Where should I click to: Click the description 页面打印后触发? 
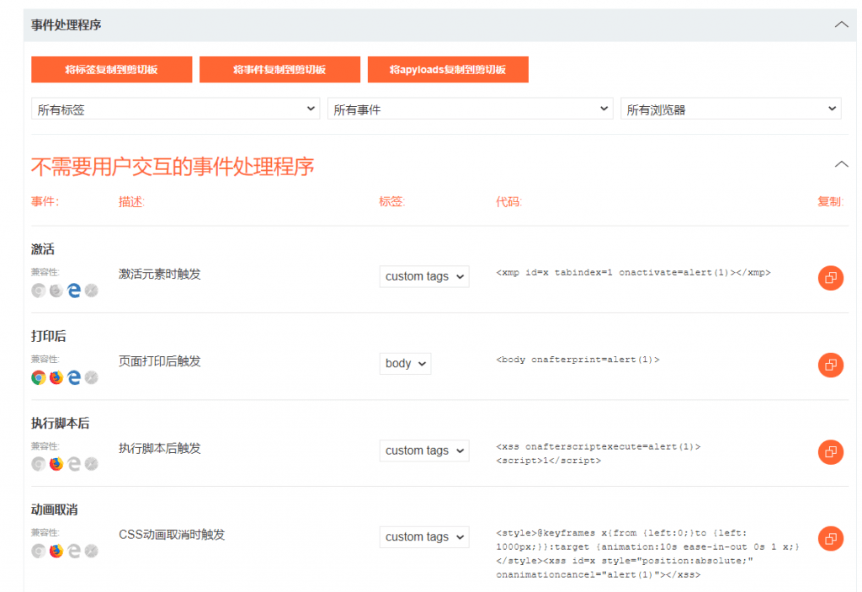[160, 361]
